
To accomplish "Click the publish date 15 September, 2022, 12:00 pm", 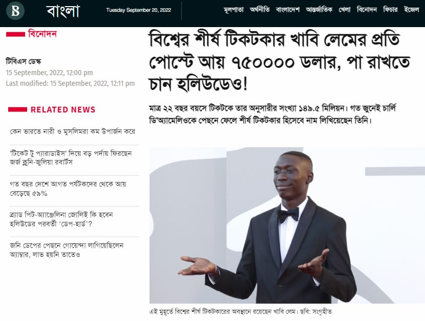I will point(49,73).
